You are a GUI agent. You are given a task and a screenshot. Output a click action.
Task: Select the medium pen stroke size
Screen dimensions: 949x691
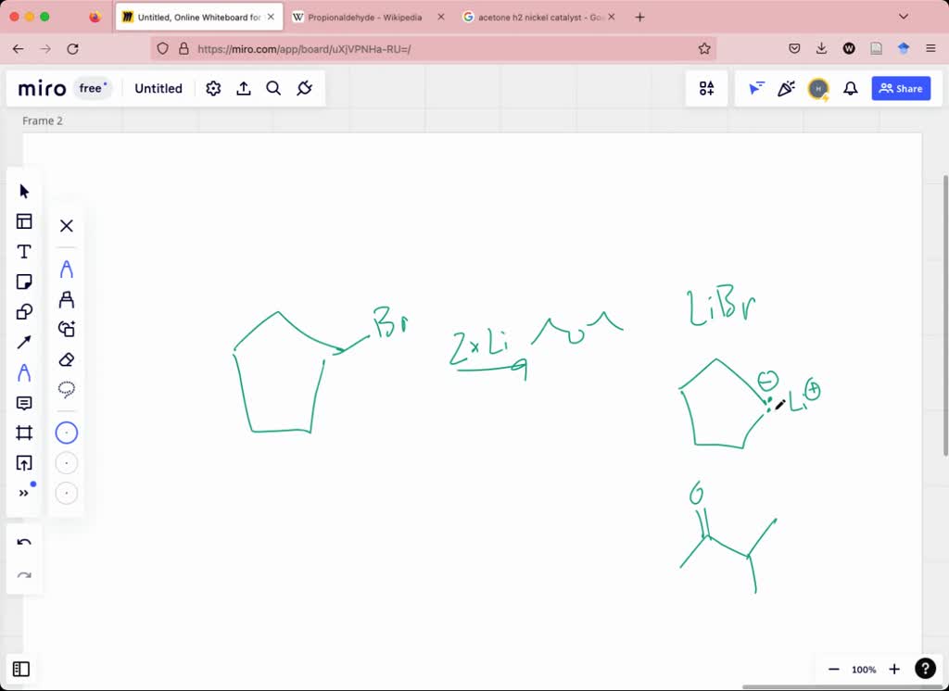click(x=67, y=462)
